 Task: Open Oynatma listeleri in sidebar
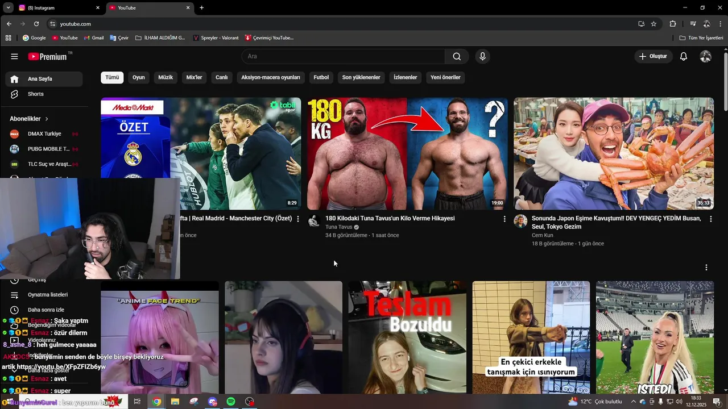(x=44, y=295)
